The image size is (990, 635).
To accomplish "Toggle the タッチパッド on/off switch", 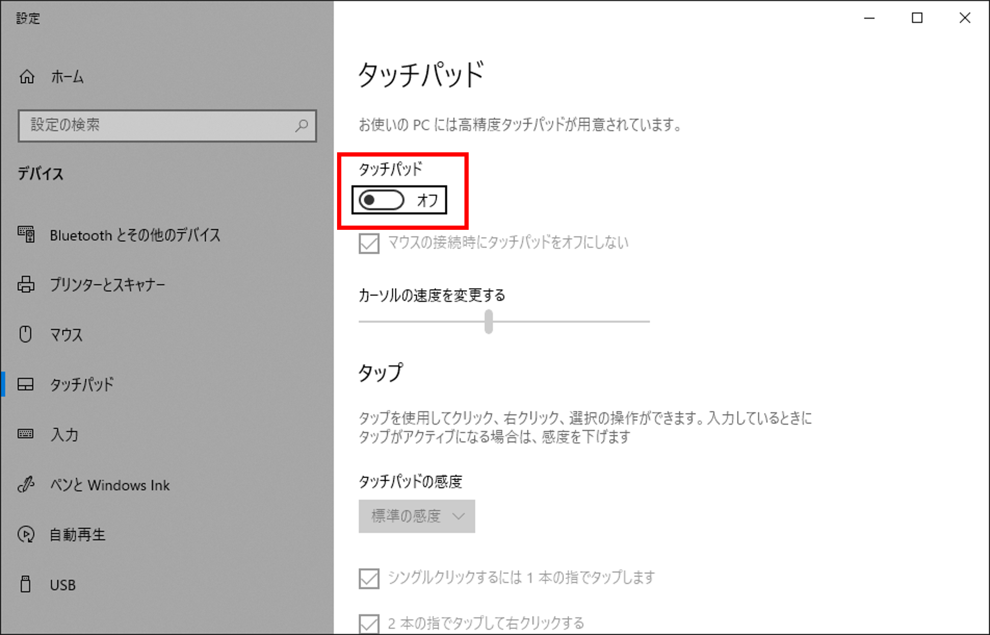I will [382, 200].
